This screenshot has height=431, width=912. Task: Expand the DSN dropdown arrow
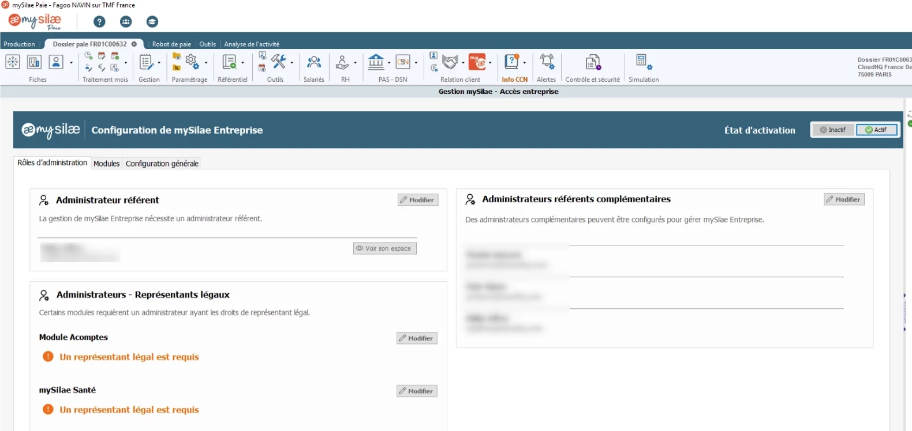(x=416, y=63)
